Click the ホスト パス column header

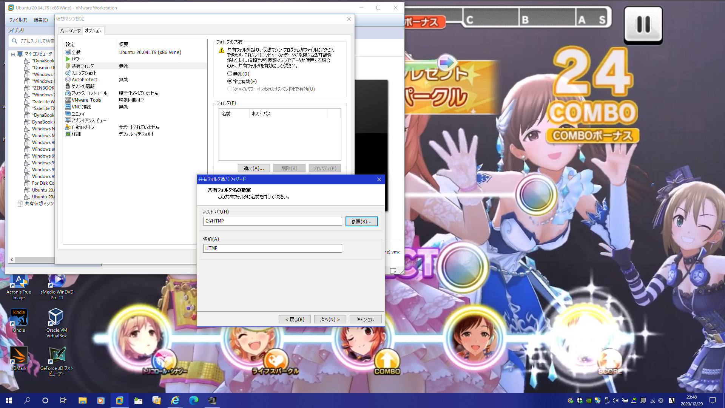point(288,113)
